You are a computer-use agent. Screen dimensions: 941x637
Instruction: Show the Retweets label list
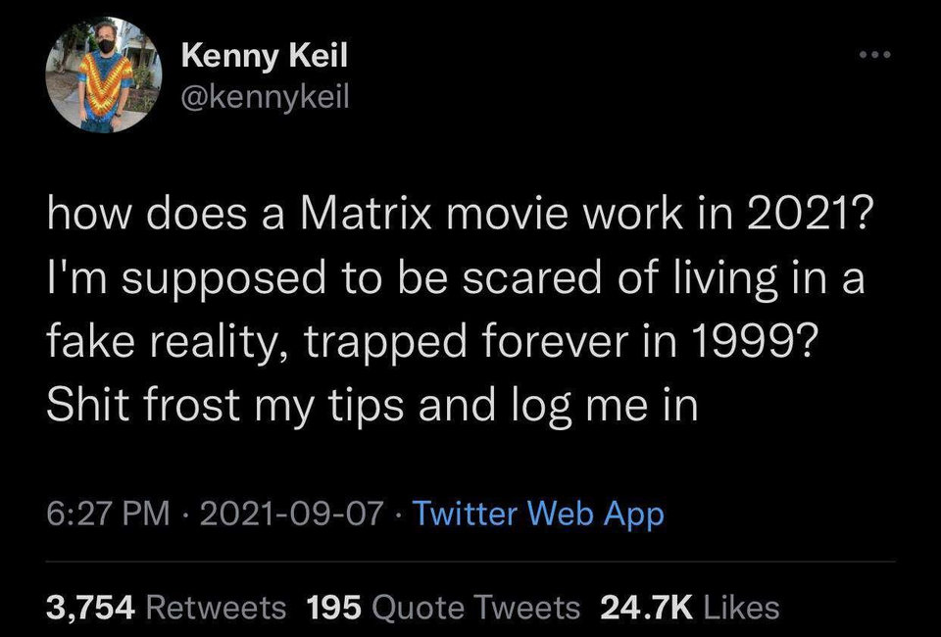(x=216, y=607)
